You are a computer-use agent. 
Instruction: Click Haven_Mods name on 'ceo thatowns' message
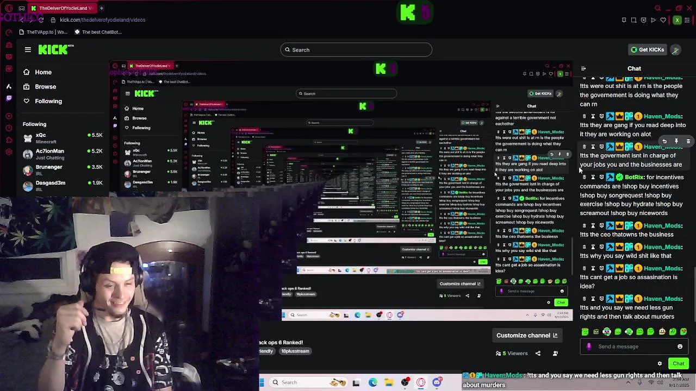tap(663, 225)
